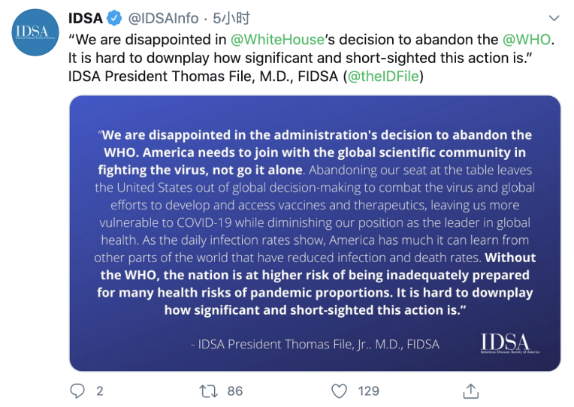Click the tweet body text

click(x=225, y=59)
